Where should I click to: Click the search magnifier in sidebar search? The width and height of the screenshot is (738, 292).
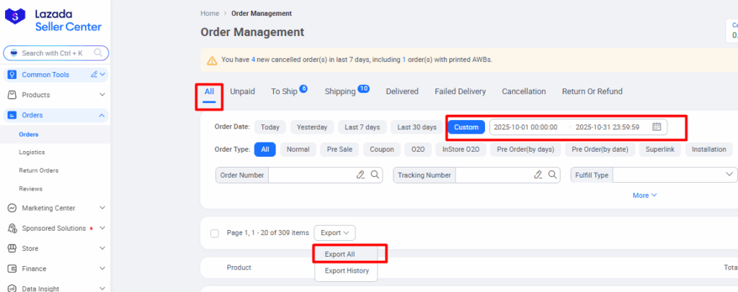pyautogui.click(x=98, y=53)
